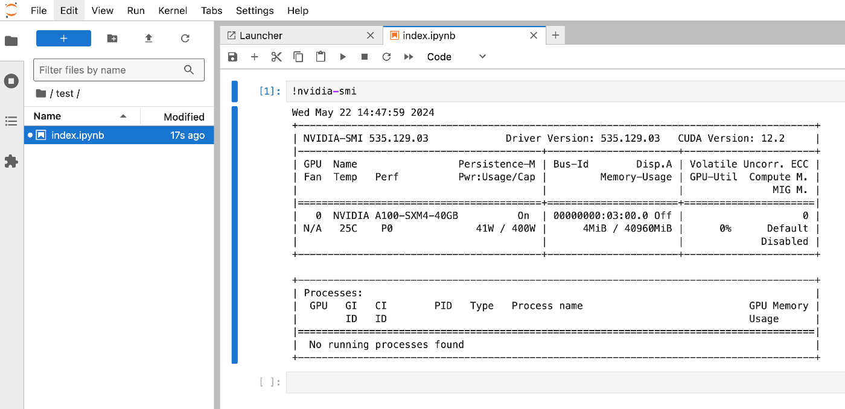This screenshot has width=845, height=409.
Task: Open the Code cell type dropdown
Action: point(456,57)
